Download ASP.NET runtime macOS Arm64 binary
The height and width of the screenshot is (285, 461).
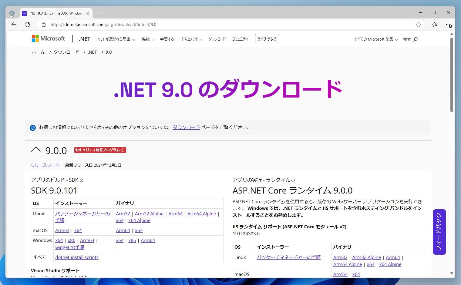[x=340, y=274]
